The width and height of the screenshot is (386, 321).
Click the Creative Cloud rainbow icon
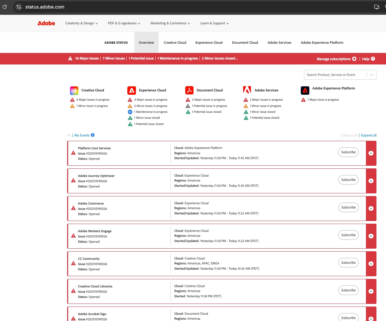(x=74, y=90)
